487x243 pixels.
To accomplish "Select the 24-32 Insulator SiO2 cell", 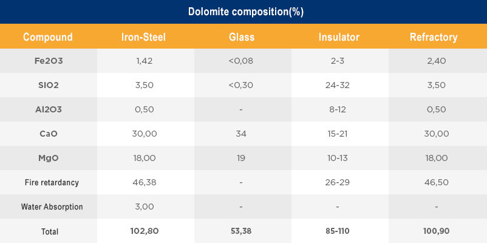I will point(339,85).
